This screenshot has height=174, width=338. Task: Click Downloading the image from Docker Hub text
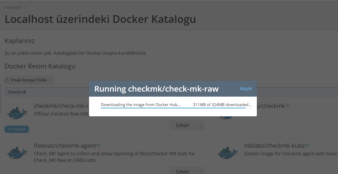click(141, 105)
